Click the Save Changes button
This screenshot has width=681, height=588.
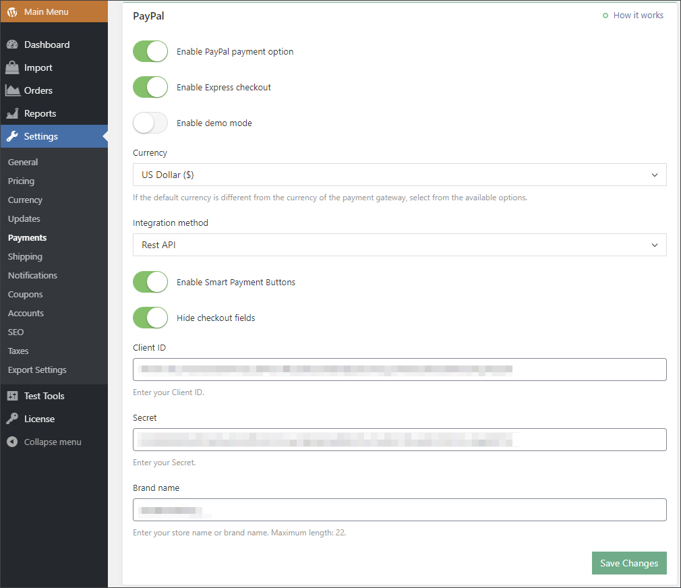tap(629, 563)
